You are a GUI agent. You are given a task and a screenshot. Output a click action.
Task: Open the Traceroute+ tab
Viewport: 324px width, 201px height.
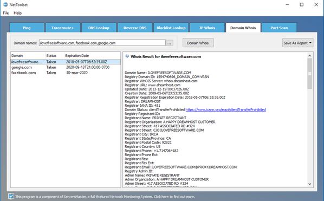(x=63, y=28)
